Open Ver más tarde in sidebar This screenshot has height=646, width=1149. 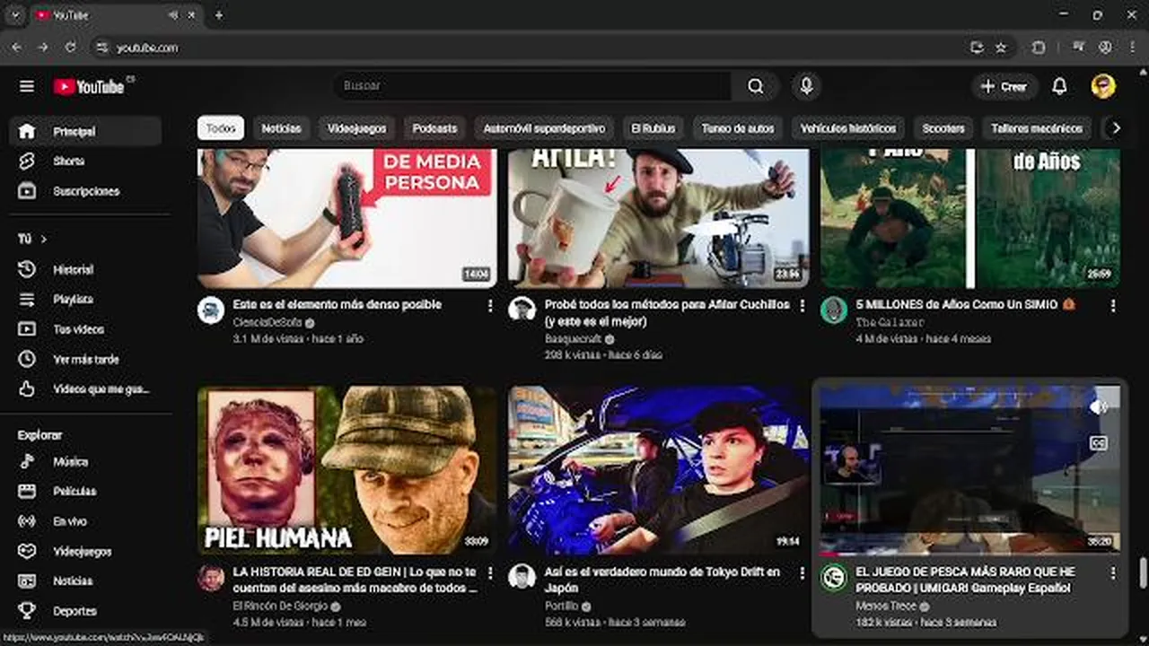tap(85, 359)
